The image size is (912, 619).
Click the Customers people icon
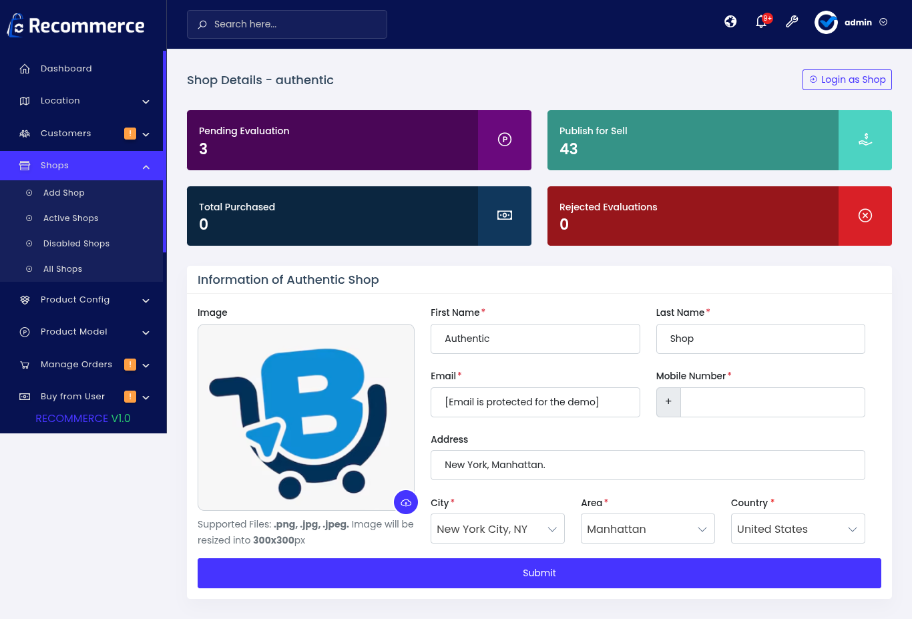[x=25, y=134]
